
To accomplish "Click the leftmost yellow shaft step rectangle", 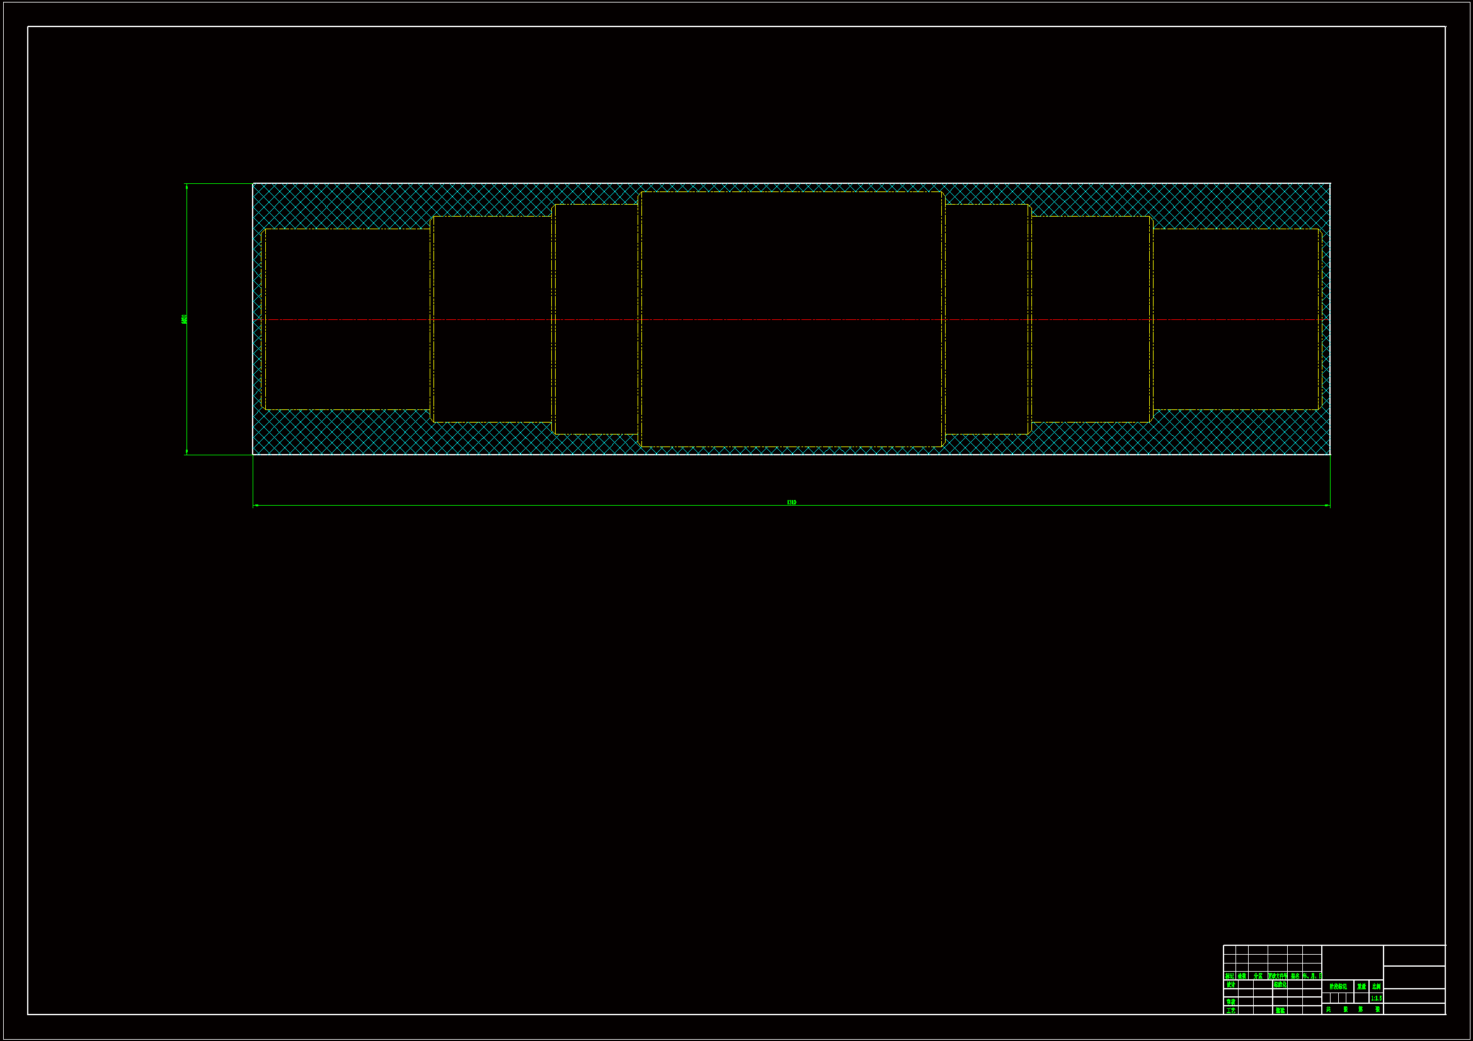I will (x=347, y=229).
